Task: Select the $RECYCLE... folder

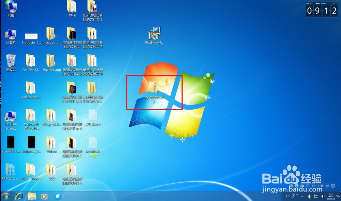Action: [x=11, y=172]
